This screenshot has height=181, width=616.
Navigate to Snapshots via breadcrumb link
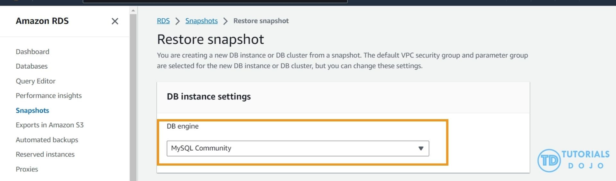coord(201,21)
